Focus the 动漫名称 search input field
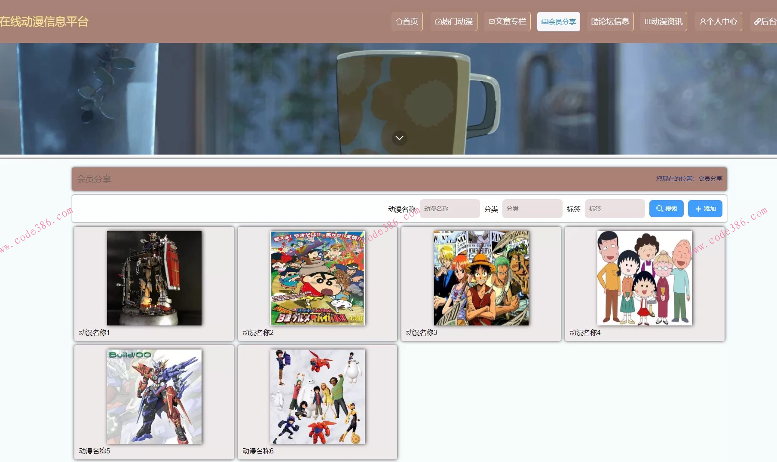Image resolution: width=777 pixels, height=462 pixels. point(450,209)
